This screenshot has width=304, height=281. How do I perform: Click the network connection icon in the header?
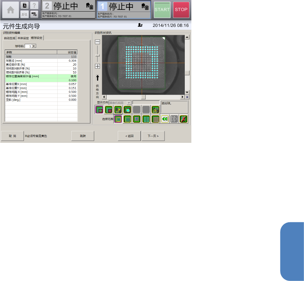coord(34,14)
